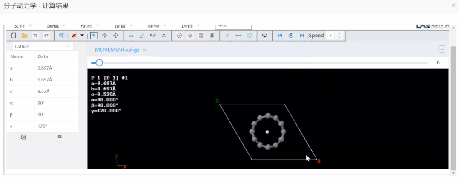
Task: Open the 设置 menu
Action: (123, 26)
